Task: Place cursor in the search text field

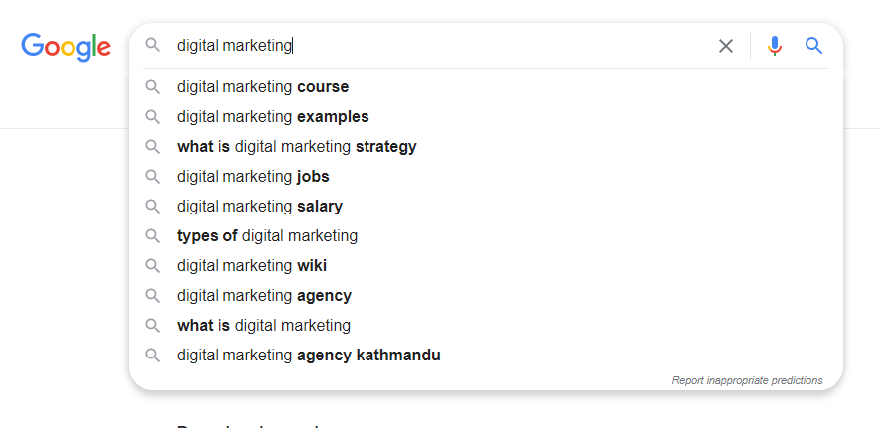Action: pyautogui.click(x=441, y=46)
